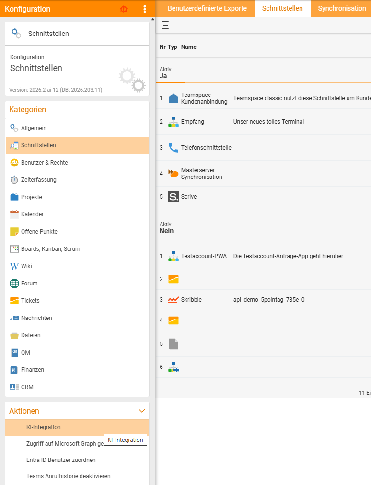Click 'Die Testaccount-Anfrage-App geht hierüber' text
Screen dimensions: 371x485
[288, 256]
